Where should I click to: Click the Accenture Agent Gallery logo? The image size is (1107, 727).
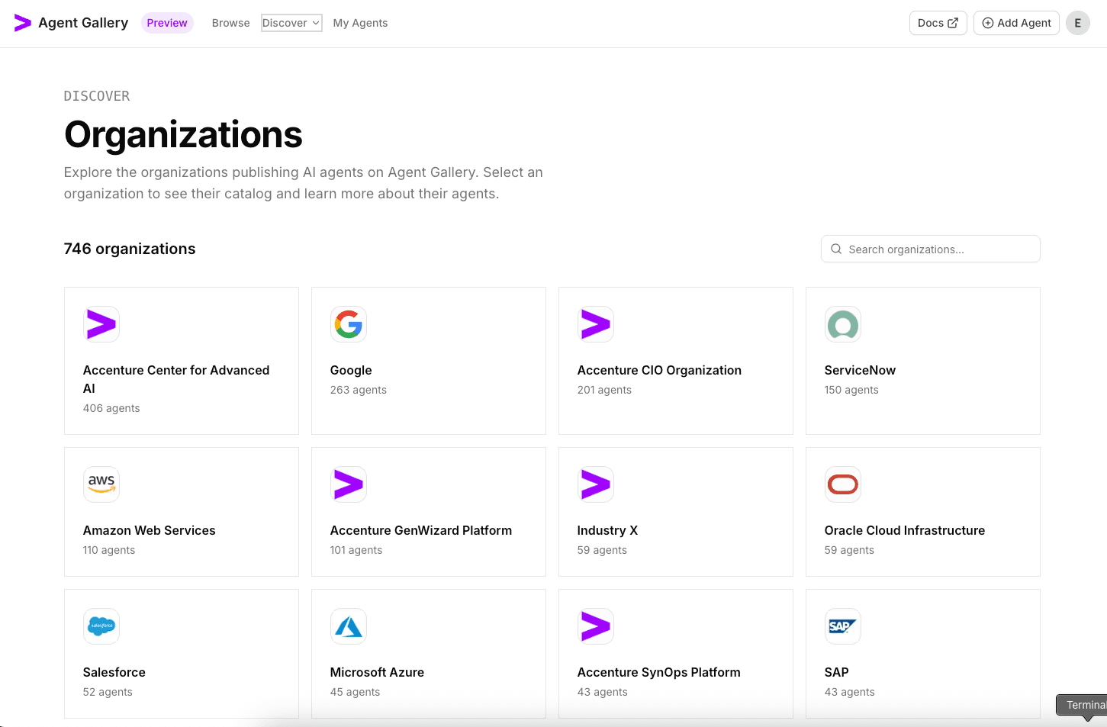[x=23, y=23]
